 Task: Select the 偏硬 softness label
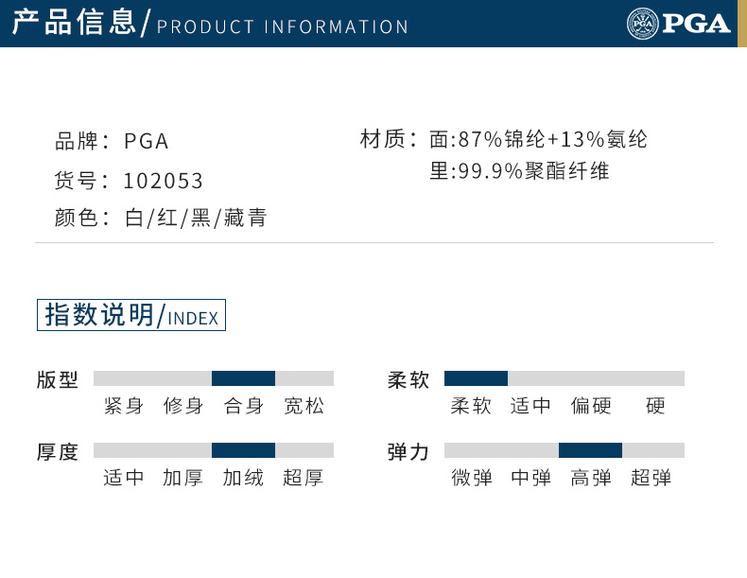(591, 406)
